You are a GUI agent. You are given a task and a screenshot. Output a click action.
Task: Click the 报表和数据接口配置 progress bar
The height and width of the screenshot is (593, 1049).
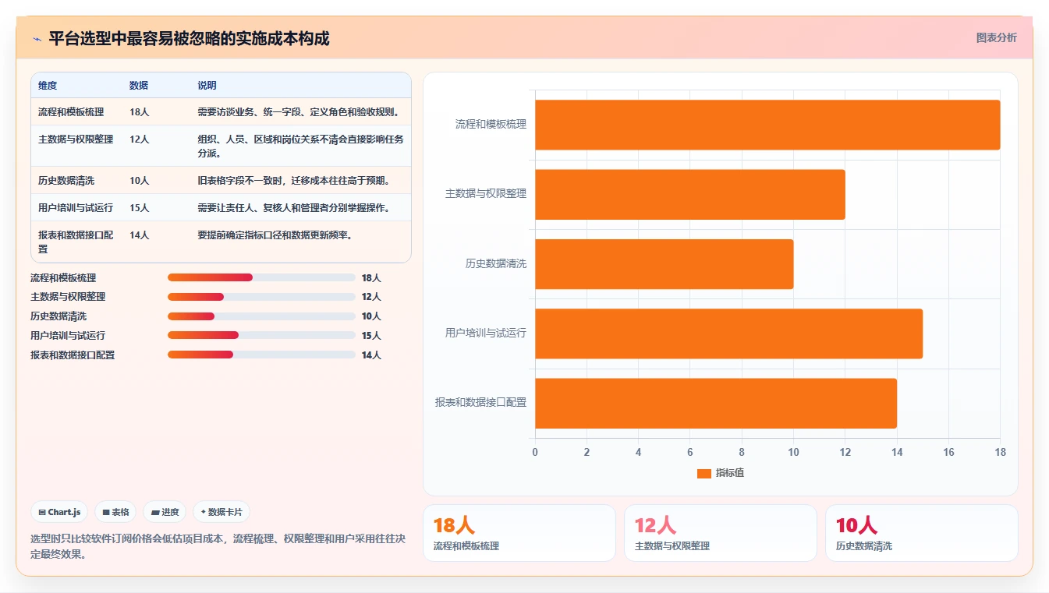(261, 355)
